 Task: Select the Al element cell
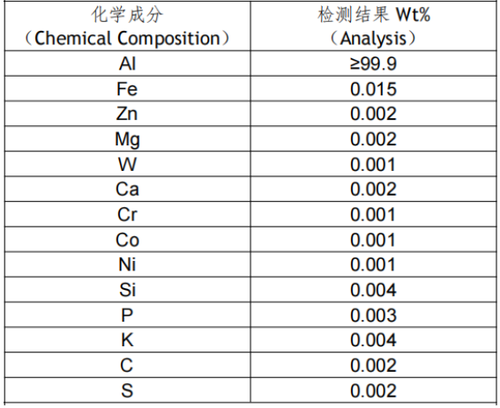click(x=128, y=63)
